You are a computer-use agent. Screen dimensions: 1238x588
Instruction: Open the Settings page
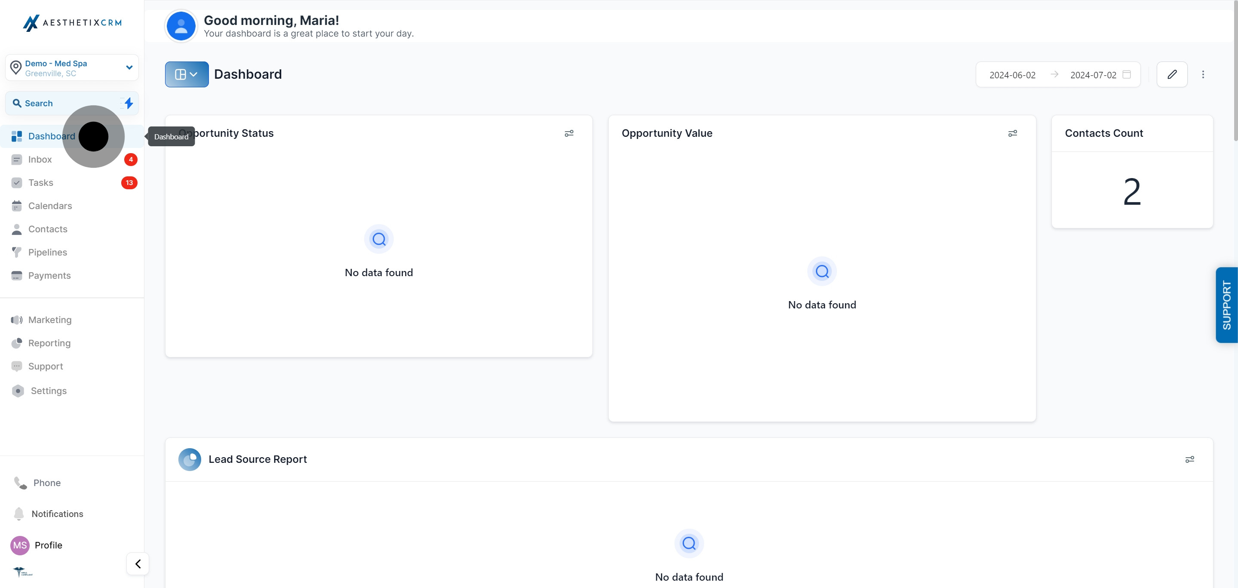click(x=49, y=391)
